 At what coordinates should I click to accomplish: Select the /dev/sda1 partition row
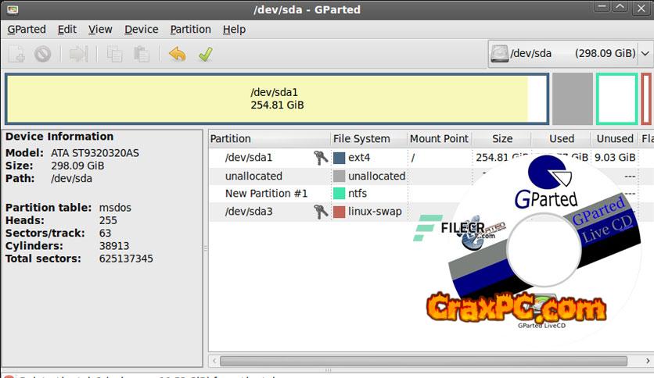(x=429, y=158)
